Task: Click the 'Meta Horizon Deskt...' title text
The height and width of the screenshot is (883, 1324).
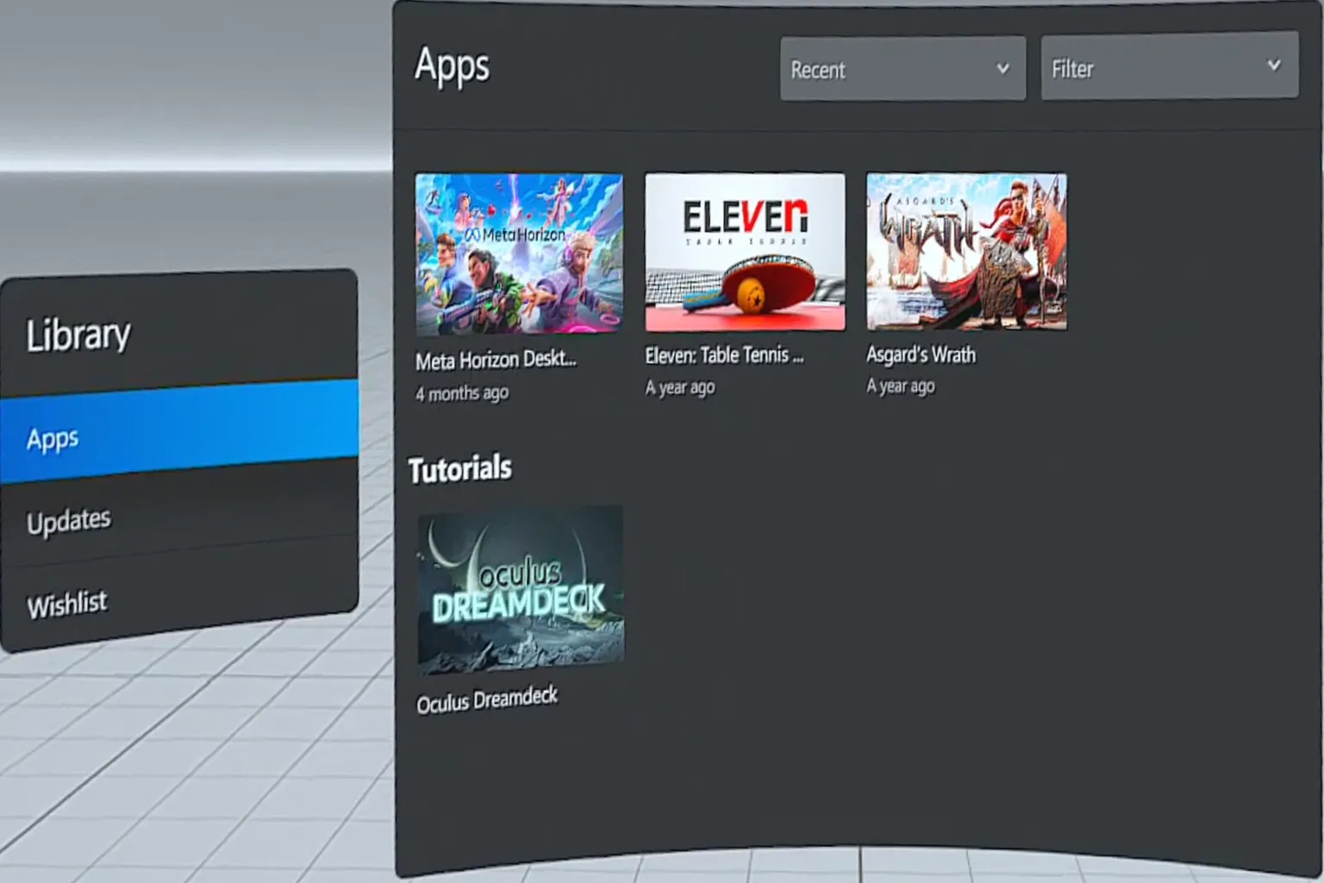Action: 496,360
